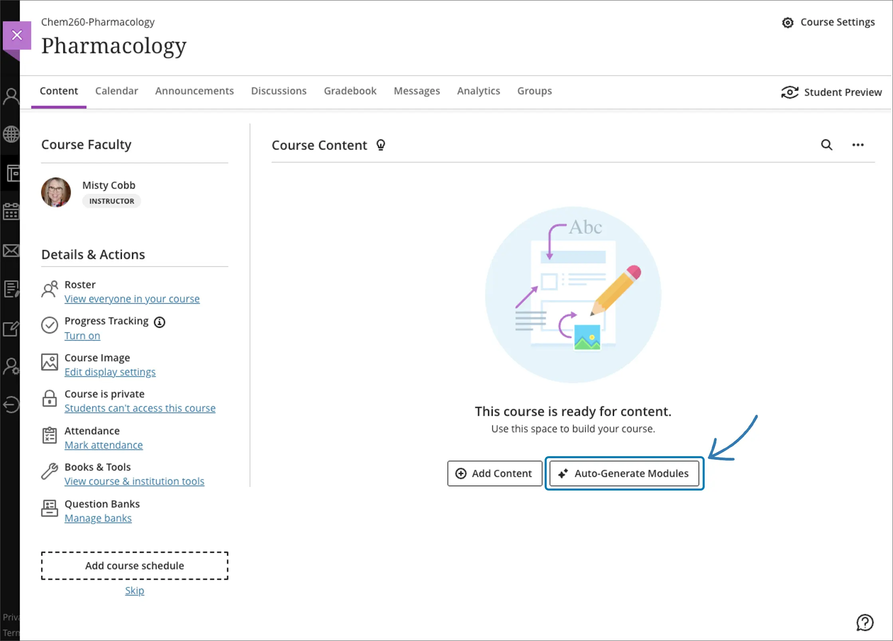The image size is (893, 641).
Task: Open the three-dot more options menu
Action: click(857, 145)
